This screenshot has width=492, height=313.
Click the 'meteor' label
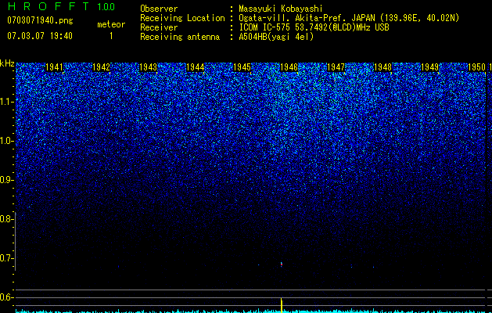coord(111,24)
